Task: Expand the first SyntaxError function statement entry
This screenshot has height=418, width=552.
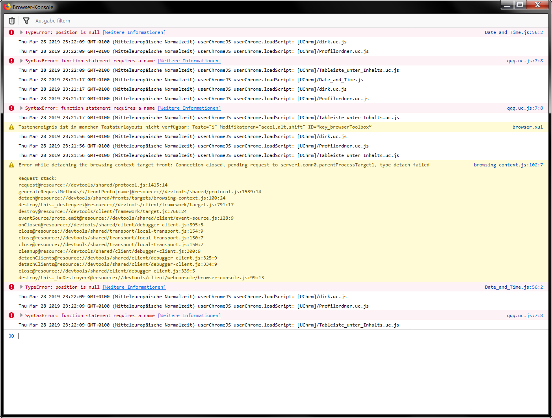Action: [x=21, y=61]
